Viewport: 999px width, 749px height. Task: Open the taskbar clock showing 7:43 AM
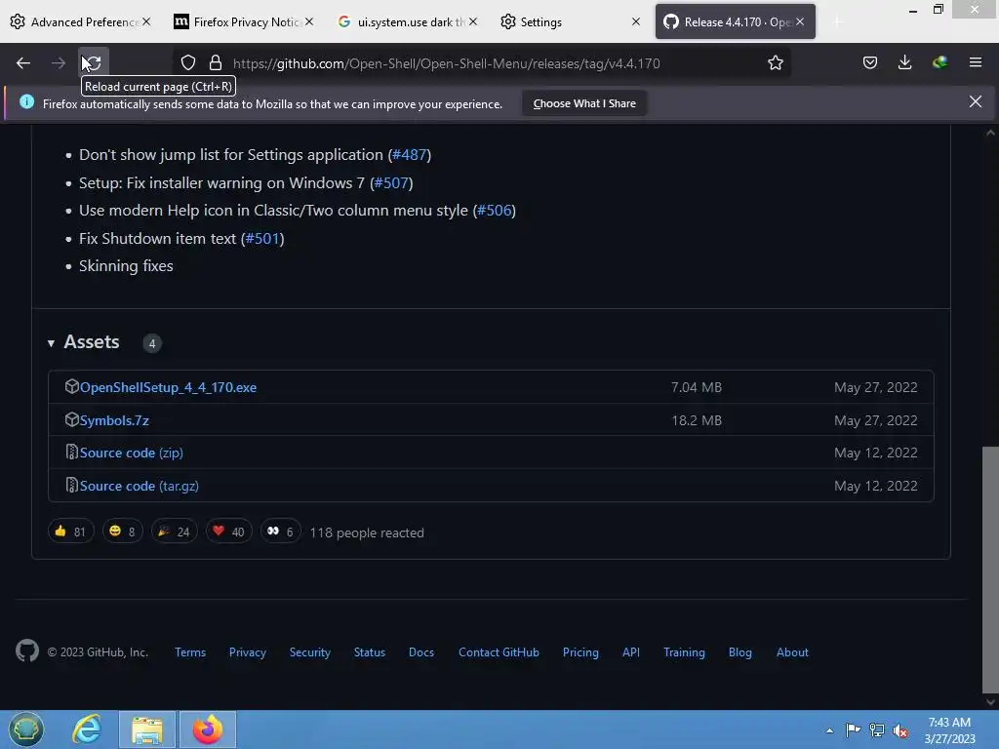pos(949,729)
